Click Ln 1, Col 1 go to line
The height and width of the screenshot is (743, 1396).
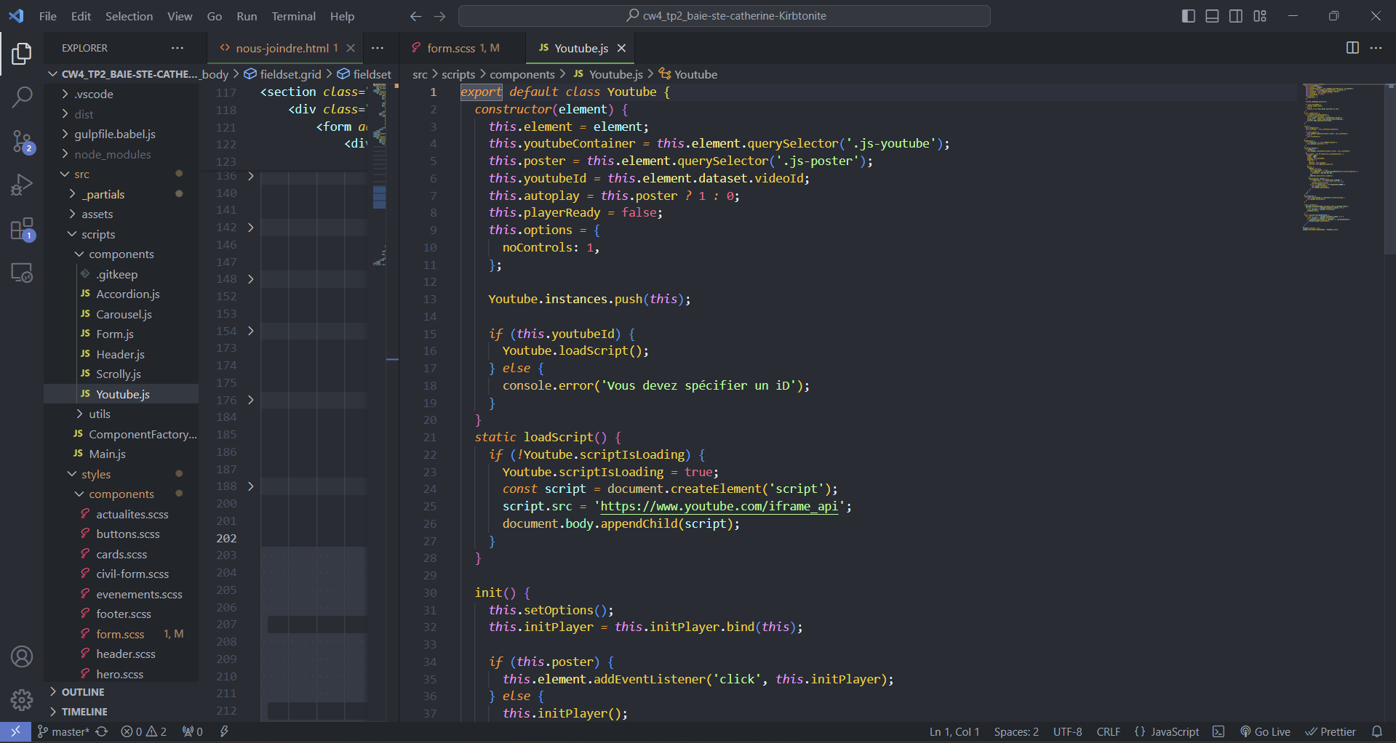[x=954, y=731]
